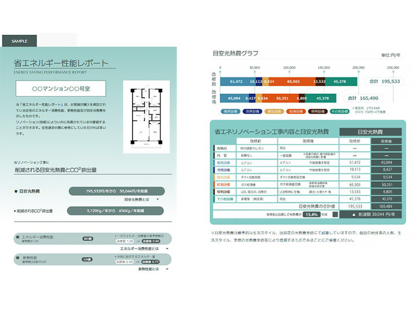
Task: Click the 51,472 bar segment in 改修前
Action: point(238,82)
